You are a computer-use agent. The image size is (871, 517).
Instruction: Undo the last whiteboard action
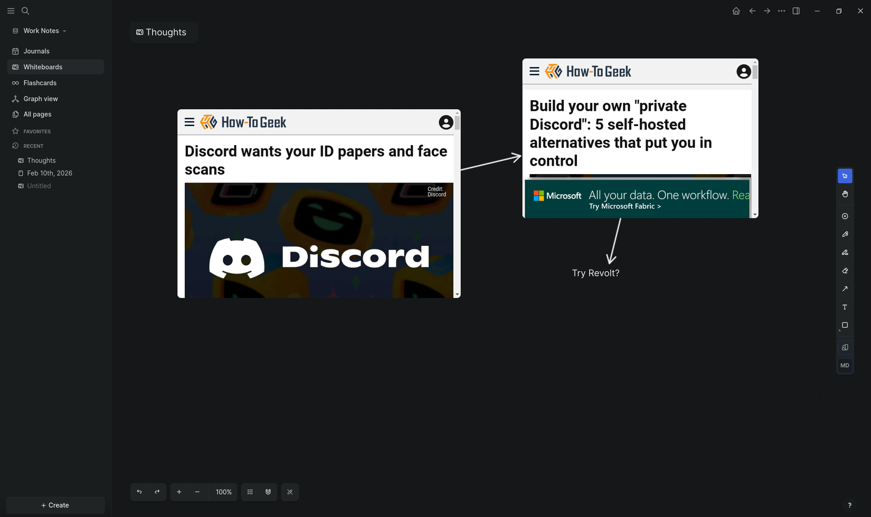pyautogui.click(x=139, y=492)
